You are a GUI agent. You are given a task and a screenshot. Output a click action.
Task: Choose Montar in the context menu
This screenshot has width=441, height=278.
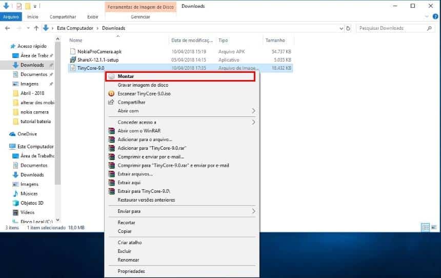tap(126, 76)
